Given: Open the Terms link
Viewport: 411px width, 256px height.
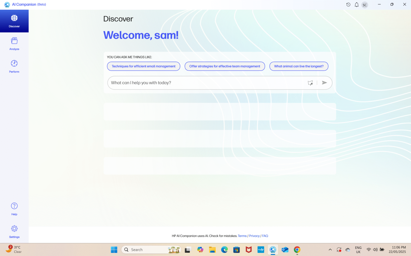Looking at the screenshot, I should coord(242,236).
